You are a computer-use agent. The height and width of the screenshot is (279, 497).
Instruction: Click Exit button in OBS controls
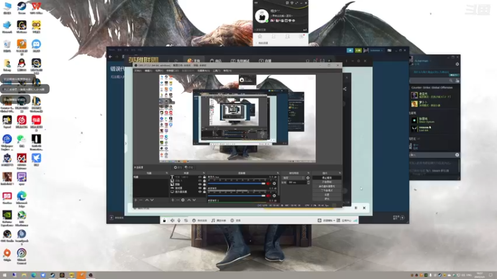(x=327, y=198)
